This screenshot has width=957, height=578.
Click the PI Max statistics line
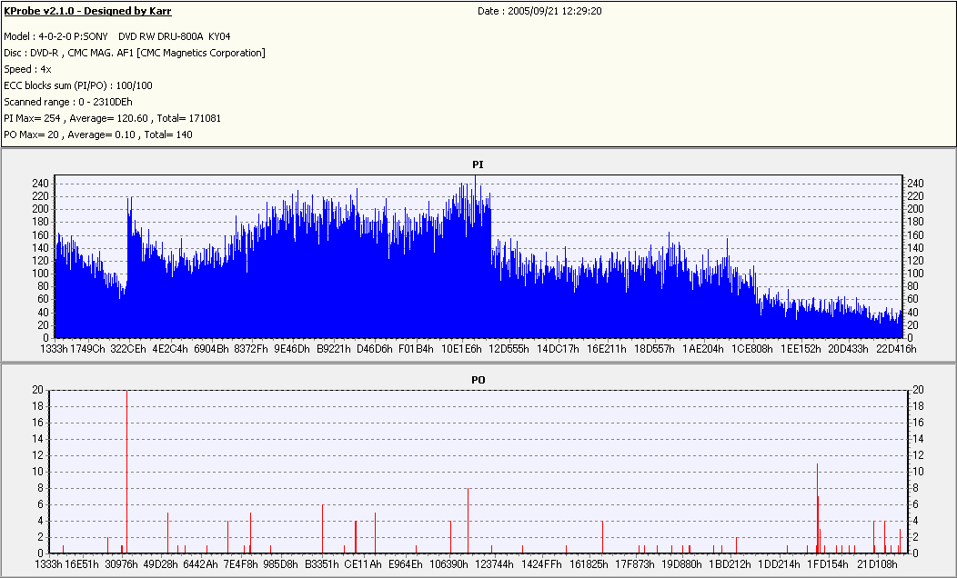point(112,118)
